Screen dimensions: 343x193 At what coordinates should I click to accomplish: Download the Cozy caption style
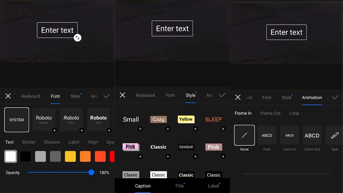point(168,129)
